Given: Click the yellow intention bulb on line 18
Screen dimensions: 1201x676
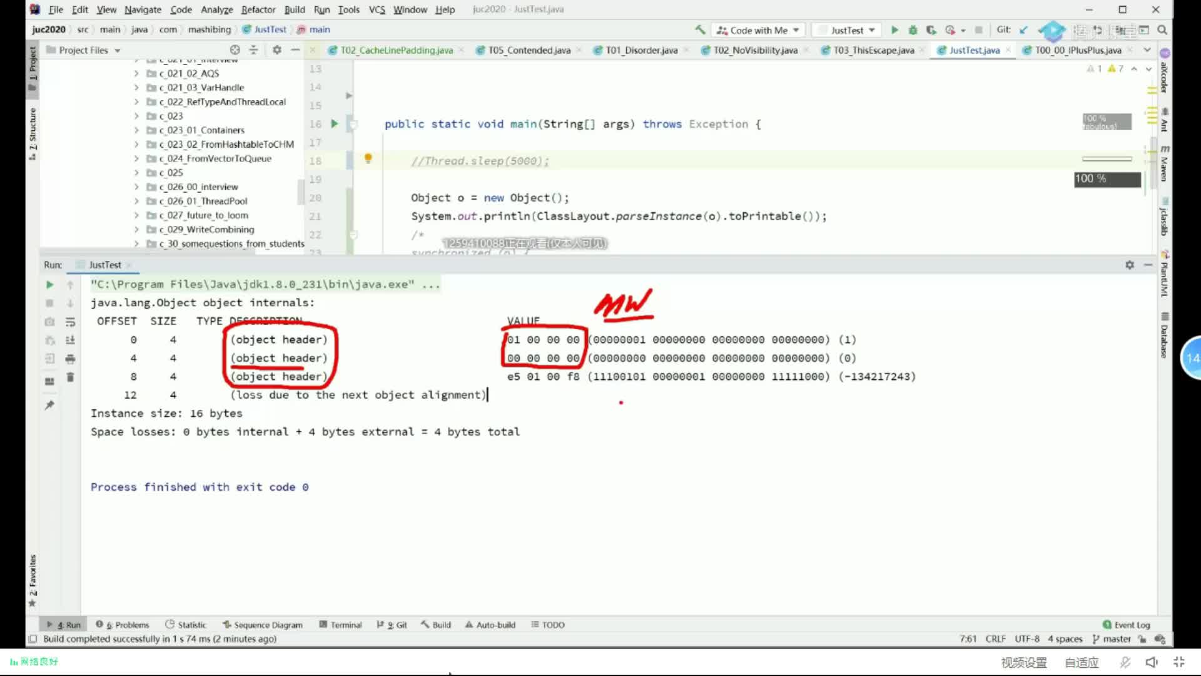Looking at the screenshot, I should [x=368, y=159].
